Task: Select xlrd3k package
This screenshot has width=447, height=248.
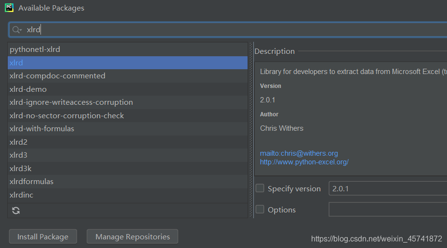Action: (x=128, y=168)
